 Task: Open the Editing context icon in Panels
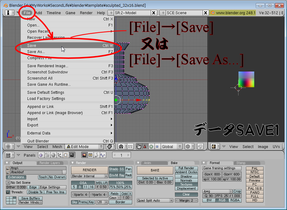click(x=66, y=155)
